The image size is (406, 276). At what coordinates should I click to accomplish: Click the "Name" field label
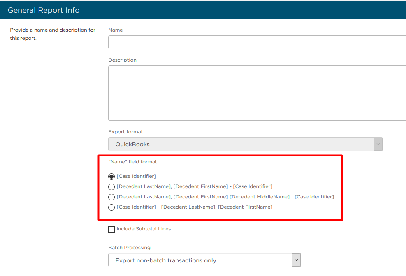[x=116, y=30]
